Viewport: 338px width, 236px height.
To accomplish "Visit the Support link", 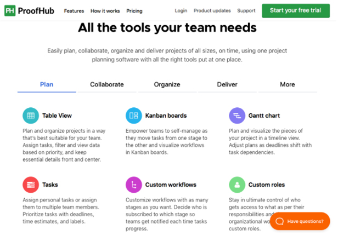I will point(246,10).
